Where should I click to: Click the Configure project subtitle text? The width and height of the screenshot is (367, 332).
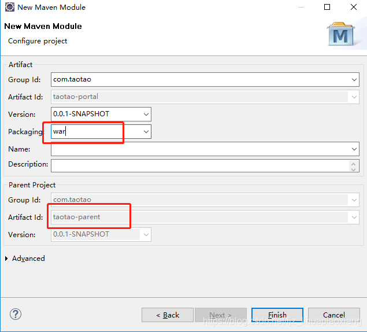click(x=38, y=41)
